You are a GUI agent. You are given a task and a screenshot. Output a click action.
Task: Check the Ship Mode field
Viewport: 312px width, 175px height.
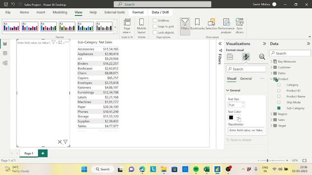(279, 102)
